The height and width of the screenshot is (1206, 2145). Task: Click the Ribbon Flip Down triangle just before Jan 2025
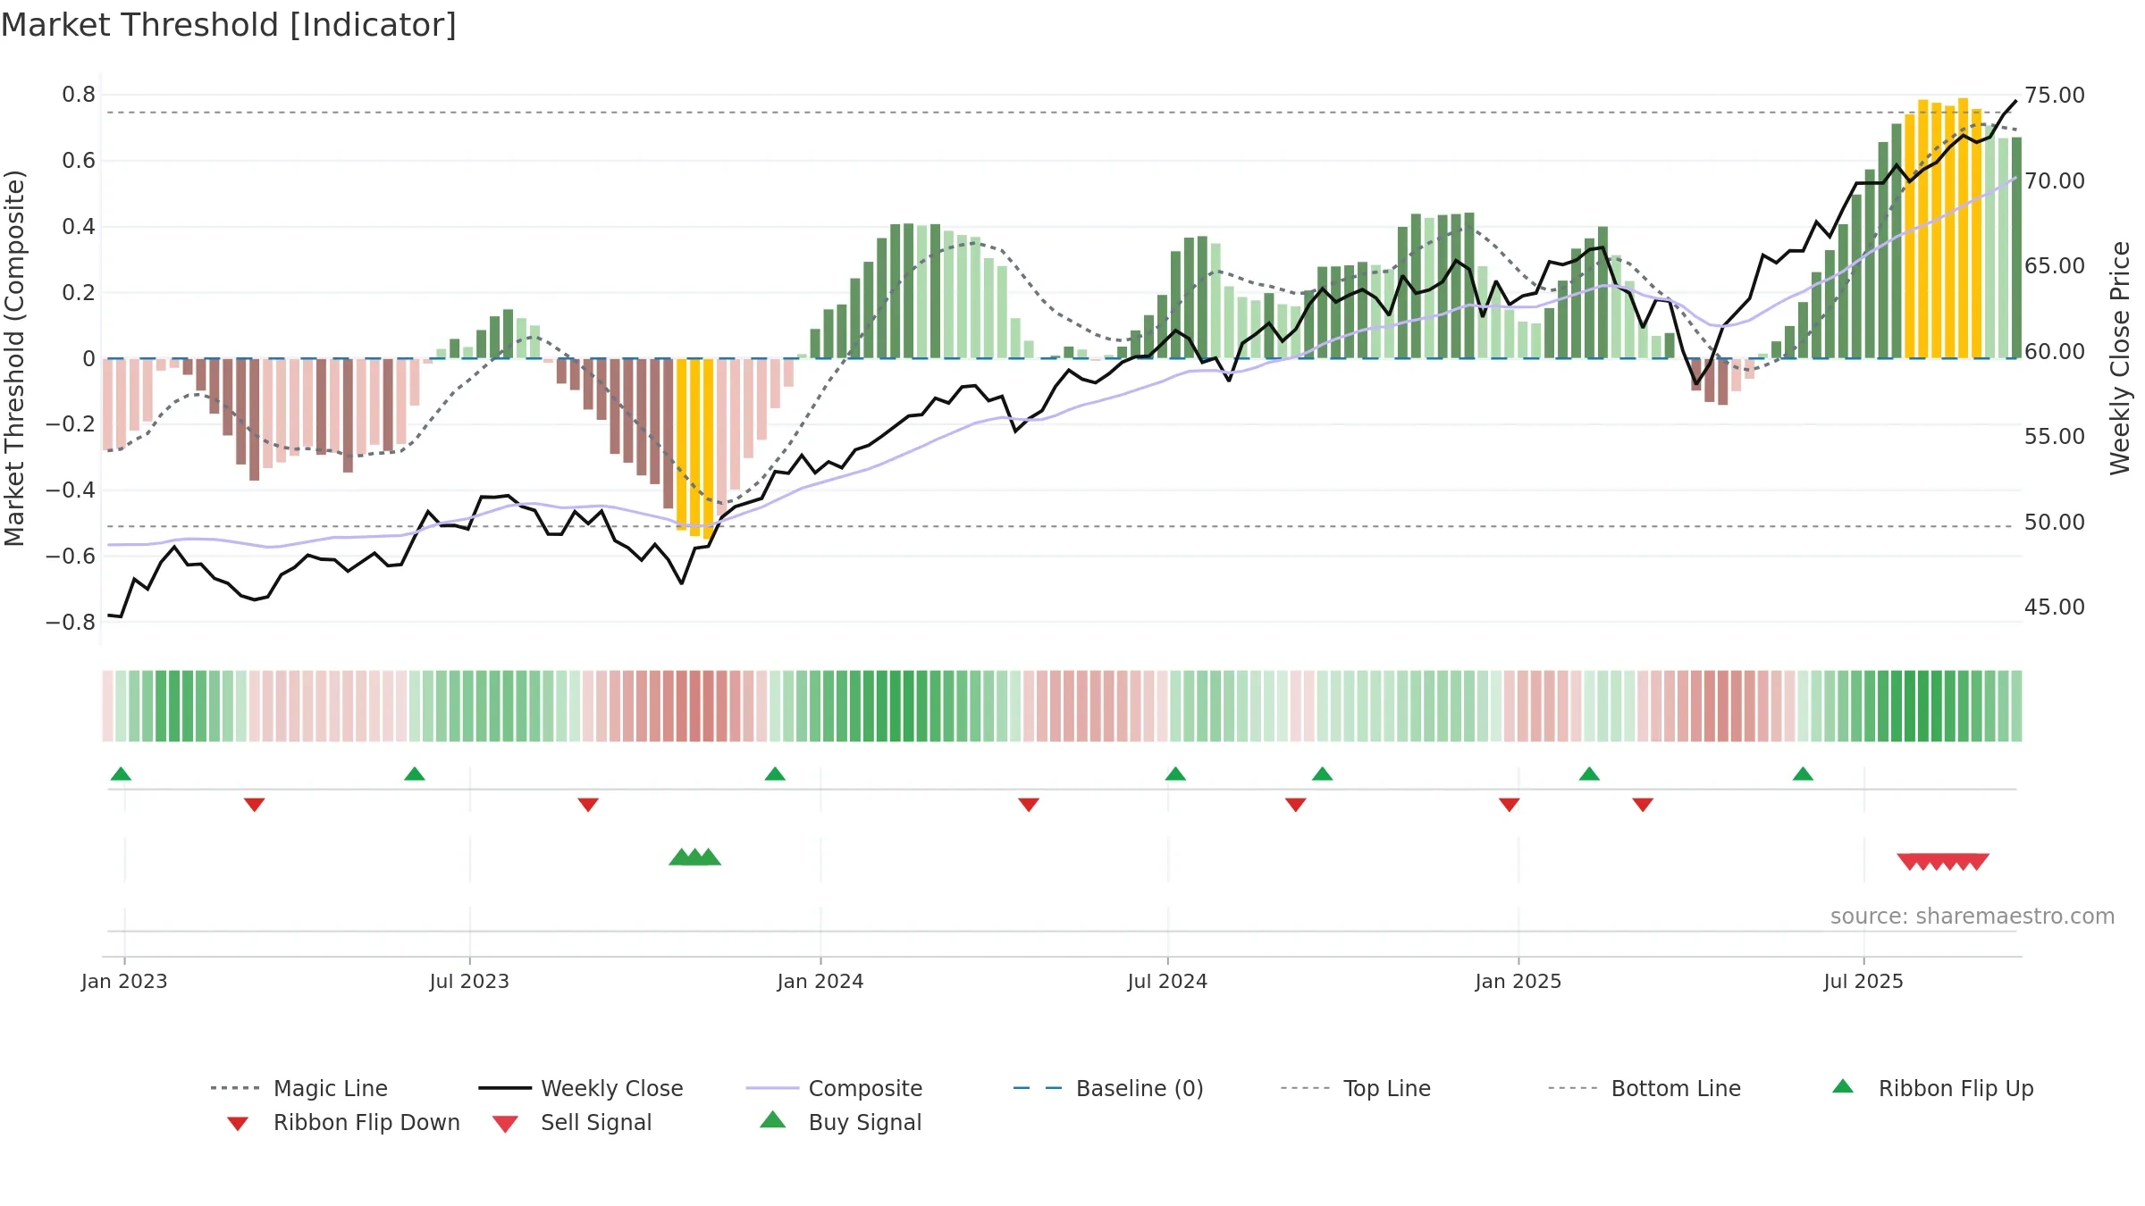[1510, 804]
